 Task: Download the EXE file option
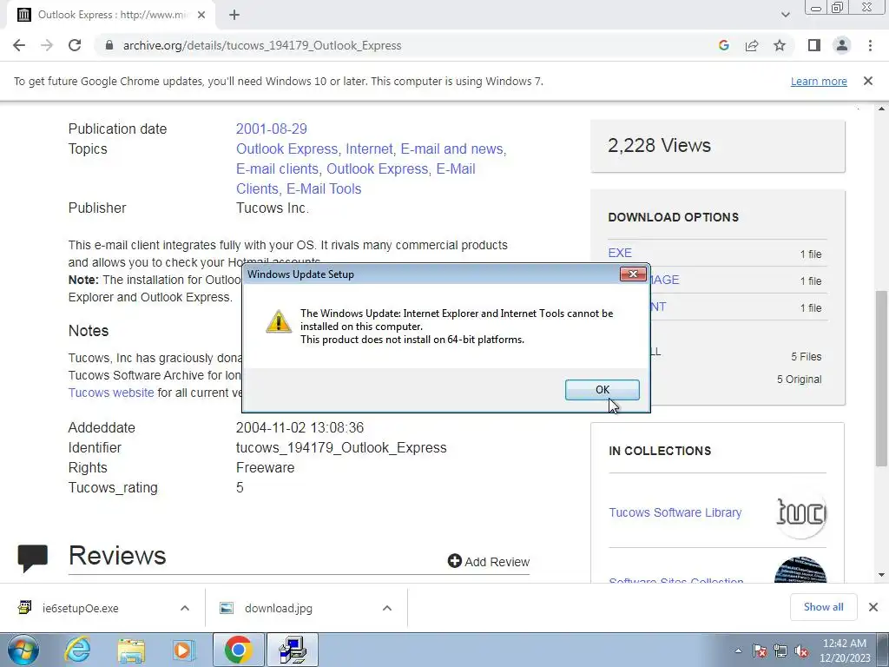[x=620, y=253]
